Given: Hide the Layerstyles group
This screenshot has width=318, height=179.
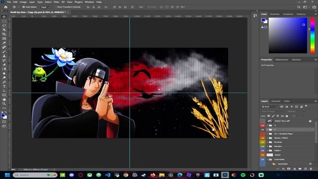Looking at the screenshot, I should (263, 160).
